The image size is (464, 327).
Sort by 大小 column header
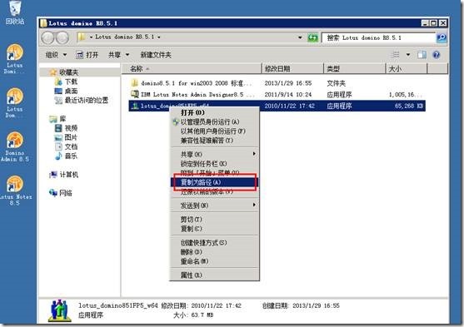tap(407, 69)
